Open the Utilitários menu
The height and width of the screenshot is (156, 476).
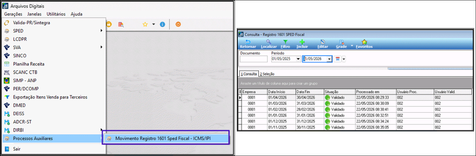click(56, 14)
